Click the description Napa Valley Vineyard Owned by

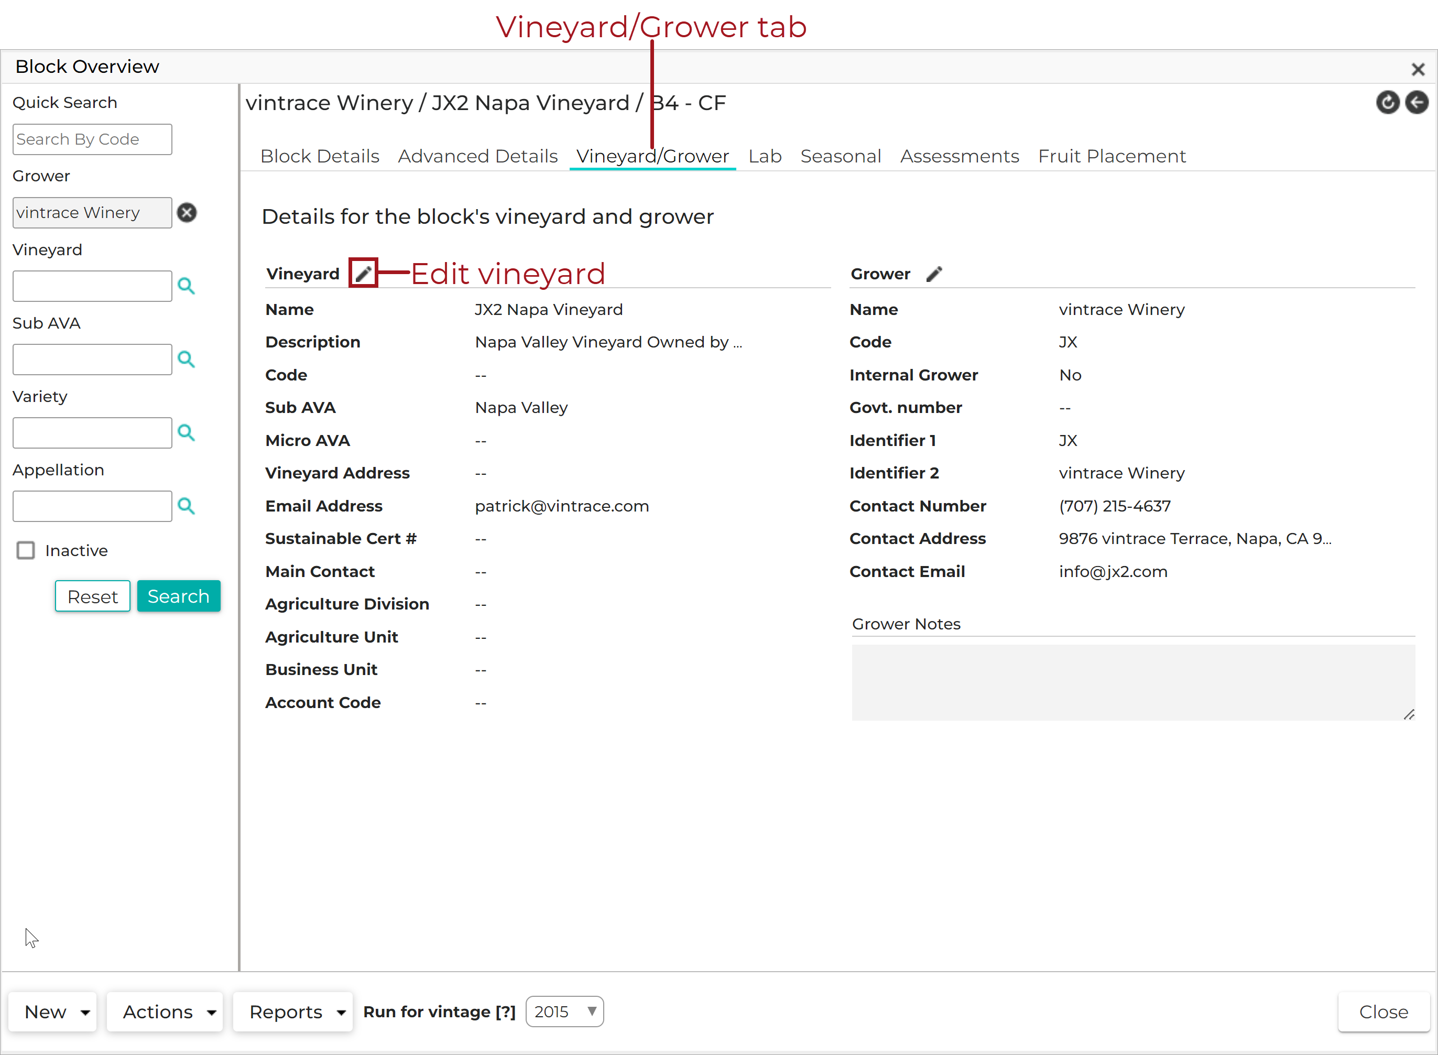[608, 342]
